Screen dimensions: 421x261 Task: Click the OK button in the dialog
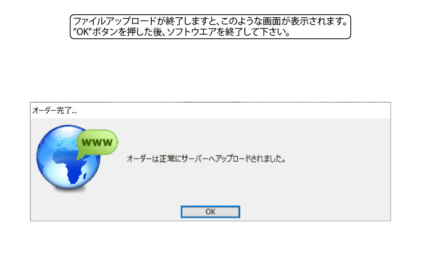[x=210, y=212]
